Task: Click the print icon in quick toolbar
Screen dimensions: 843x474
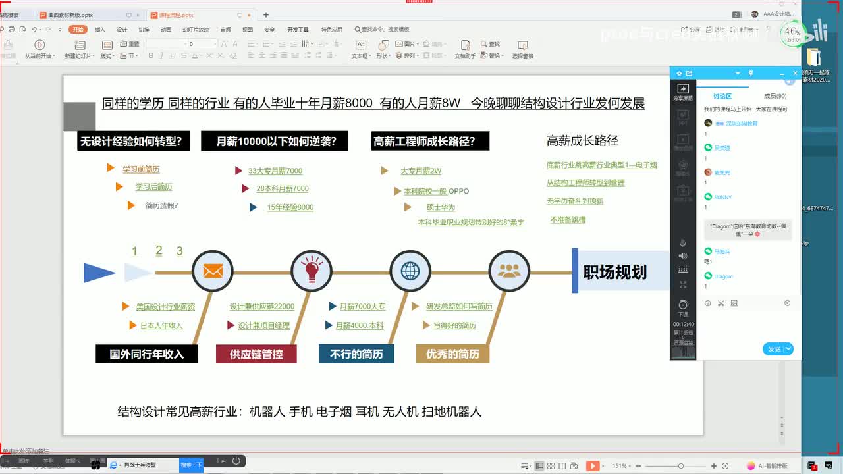Action: pyautogui.click(x=13, y=30)
